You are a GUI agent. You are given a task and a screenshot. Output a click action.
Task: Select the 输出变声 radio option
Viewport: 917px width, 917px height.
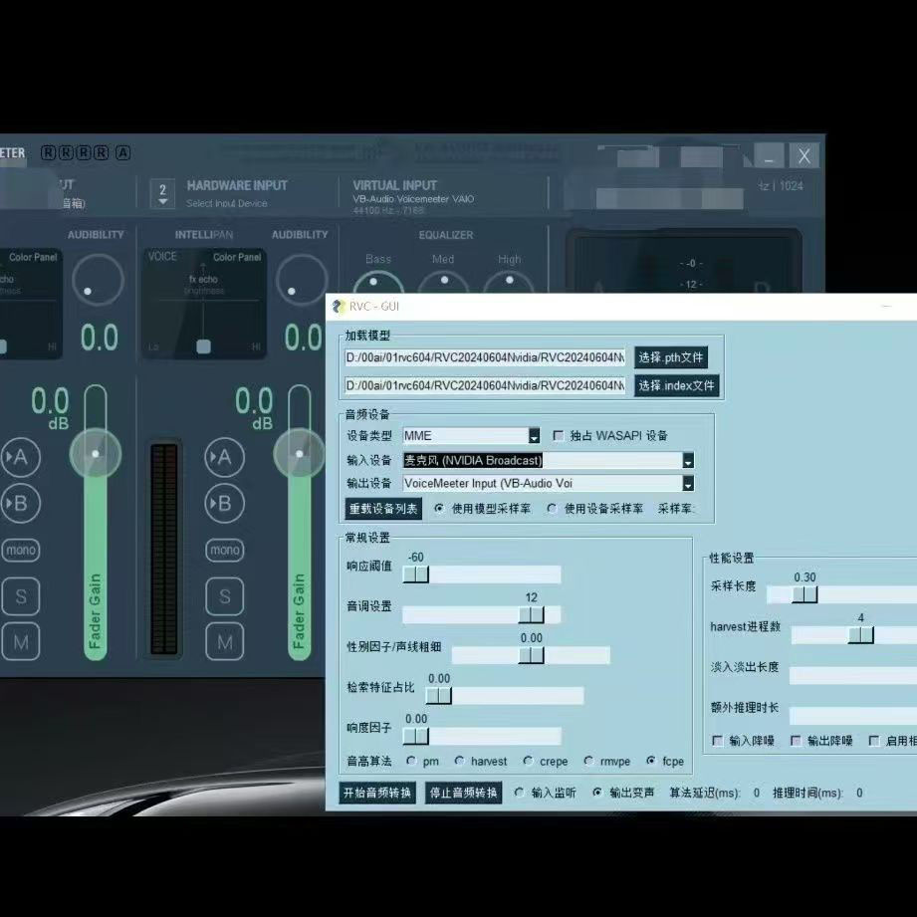click(x=596, y=793)
